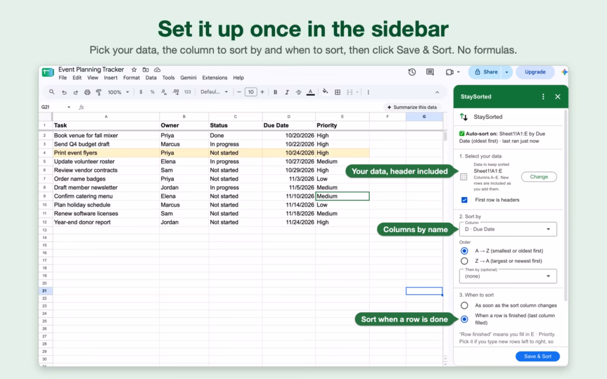607x379 pixels.
Task: Click the font size field
Action: 251,92
